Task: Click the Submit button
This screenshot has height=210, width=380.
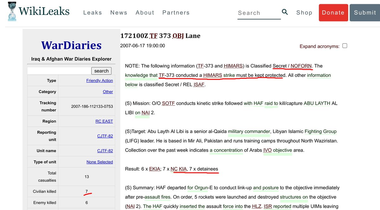Action: [x=365, y=13]
